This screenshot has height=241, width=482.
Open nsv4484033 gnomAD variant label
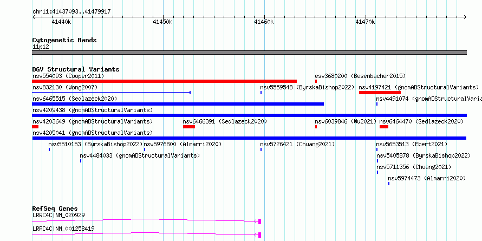click(140, 155)
